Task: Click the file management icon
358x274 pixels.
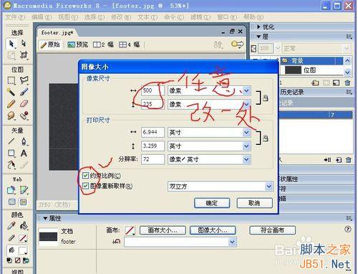Action: pos(218,44)
